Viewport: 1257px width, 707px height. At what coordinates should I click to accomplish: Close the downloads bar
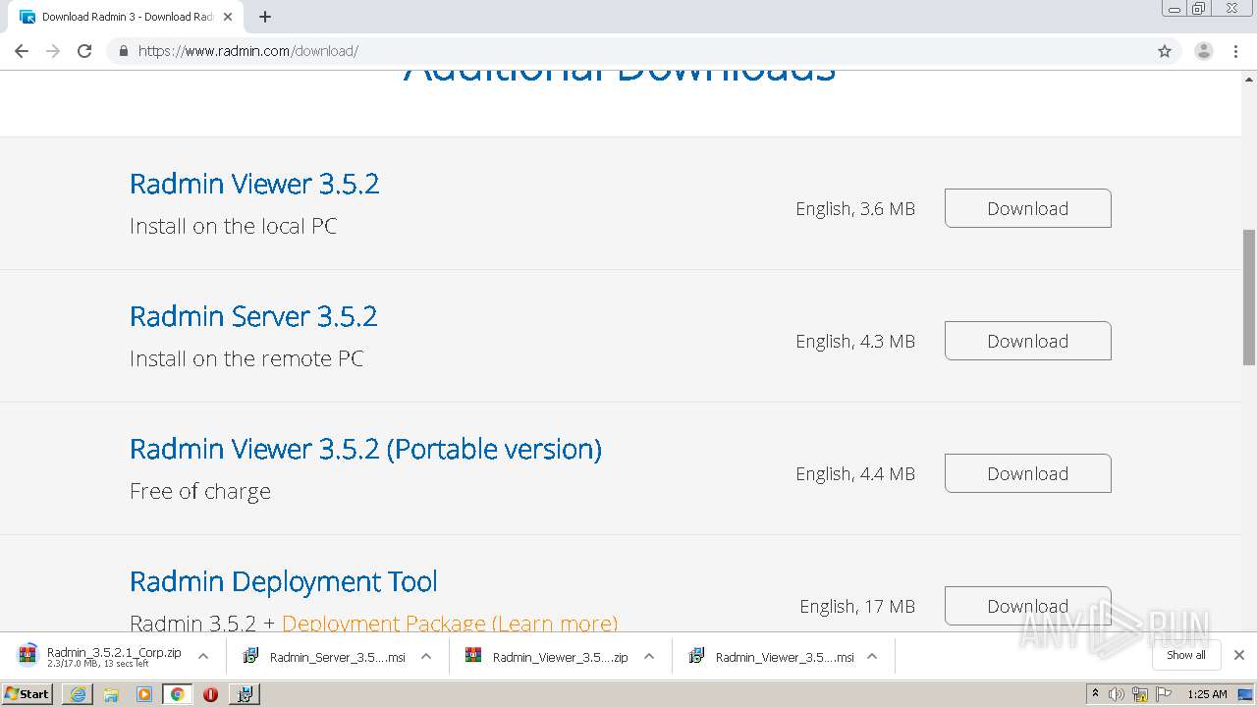point(1239,655)
